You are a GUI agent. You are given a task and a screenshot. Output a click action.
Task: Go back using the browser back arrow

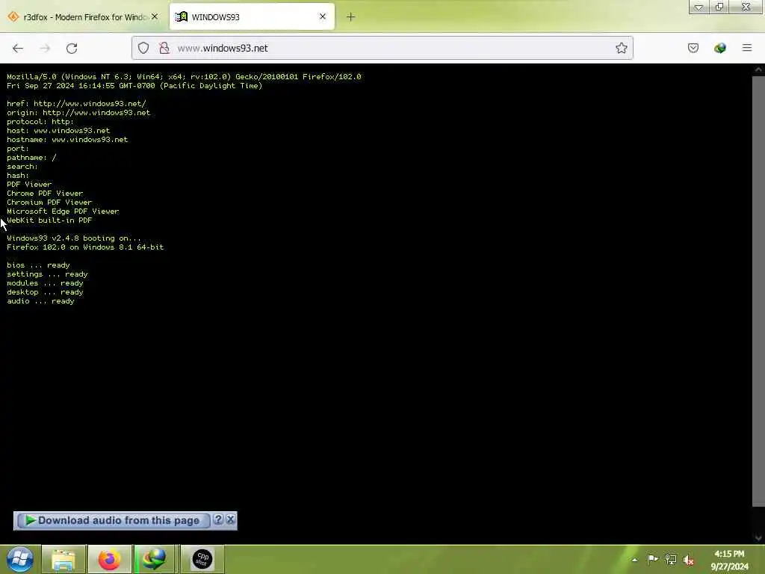pos(18,48)
